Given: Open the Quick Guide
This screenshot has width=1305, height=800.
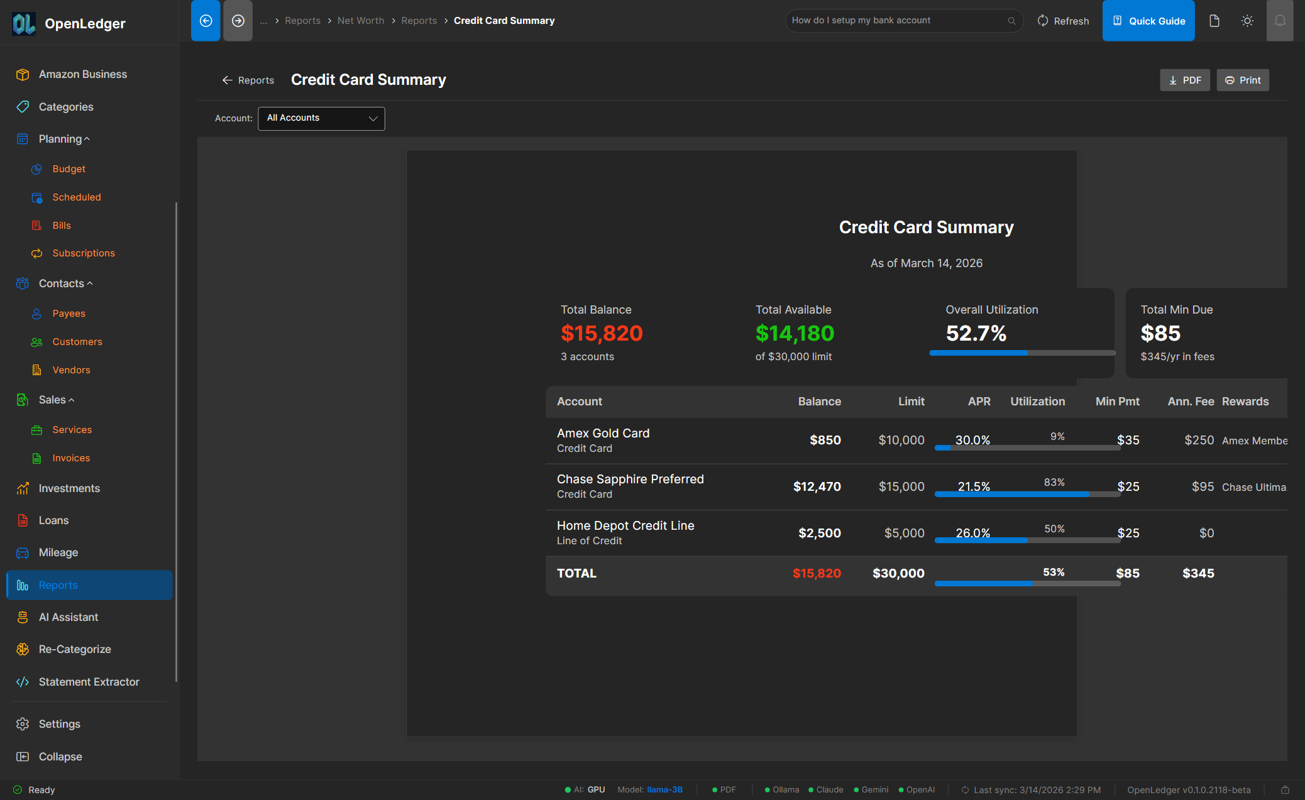Looking at the screenshot, I should pyautogui.click(x=1148, y=20).
